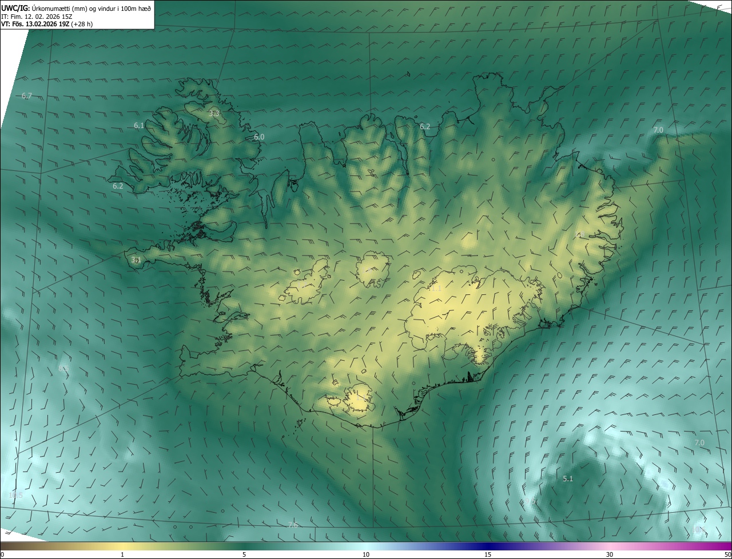Click the 6.7 value label on the map
The width and height of the screenshot is (732, 559).
coord(27,96)
